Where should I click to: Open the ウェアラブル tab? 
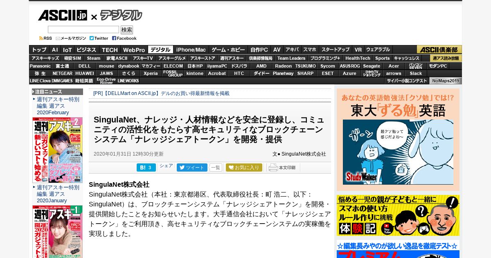[x=378, y=50]
